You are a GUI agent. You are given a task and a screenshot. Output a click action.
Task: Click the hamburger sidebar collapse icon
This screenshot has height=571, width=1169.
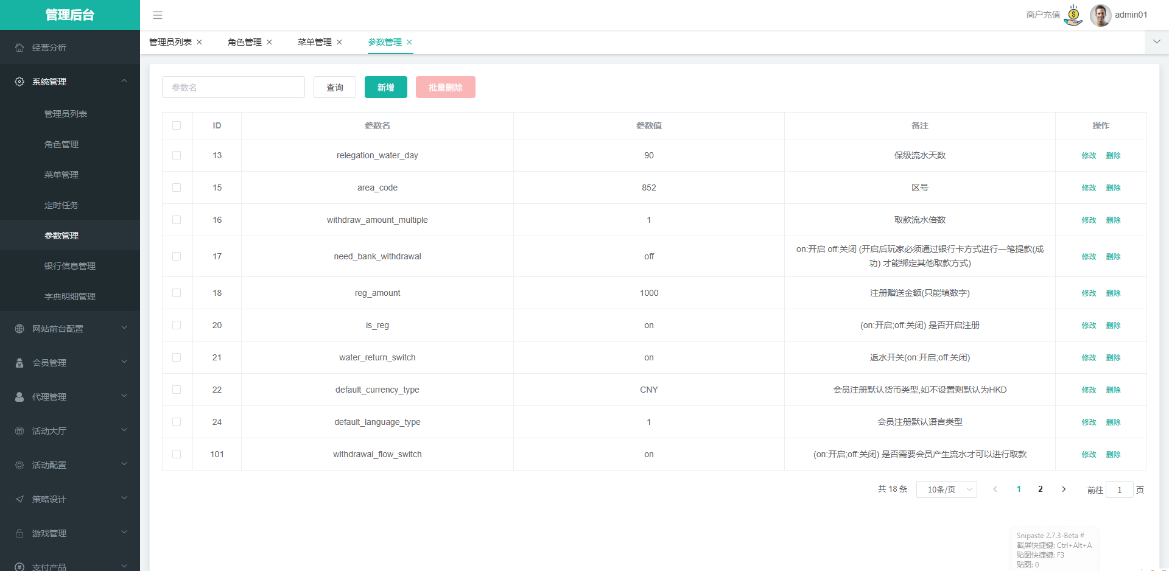[x=158, y=15]
